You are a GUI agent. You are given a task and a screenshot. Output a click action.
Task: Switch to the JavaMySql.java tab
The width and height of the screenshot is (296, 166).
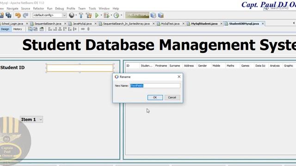coord(82,24)
